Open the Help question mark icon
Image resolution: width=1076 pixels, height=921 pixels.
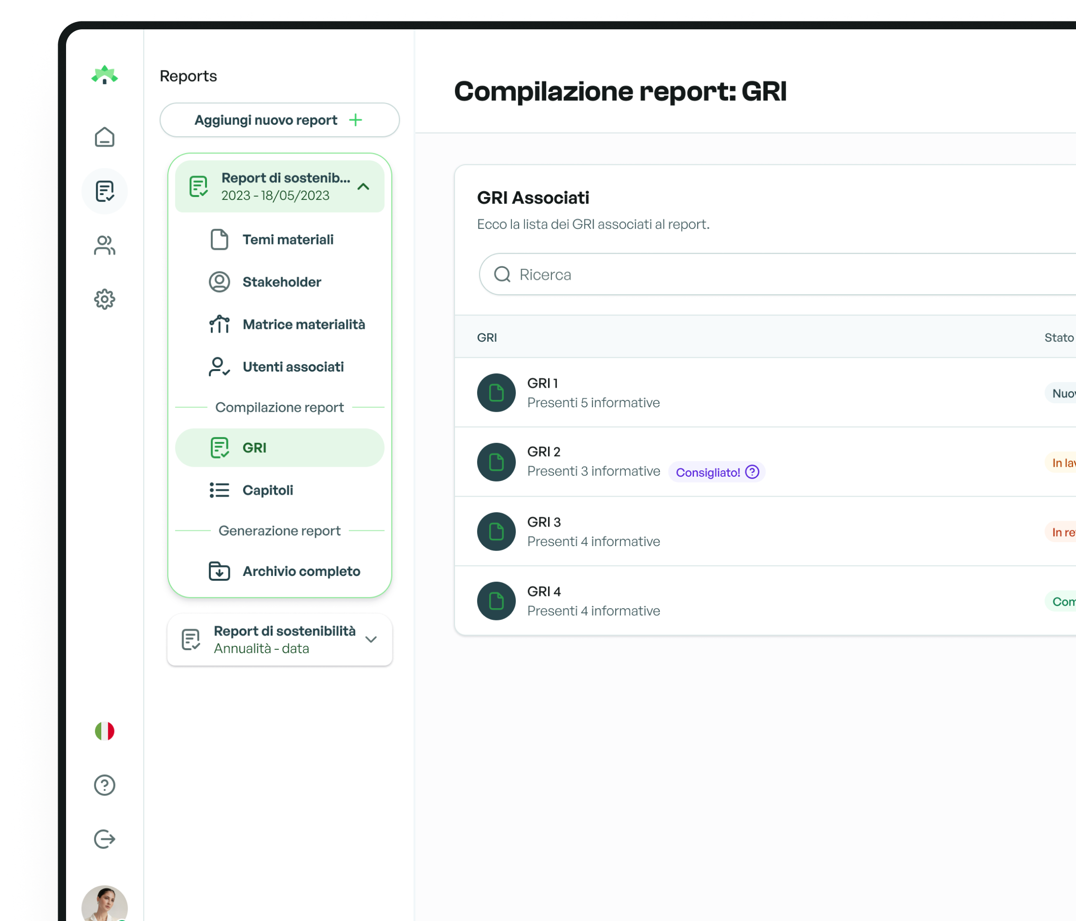pos(104,785)
